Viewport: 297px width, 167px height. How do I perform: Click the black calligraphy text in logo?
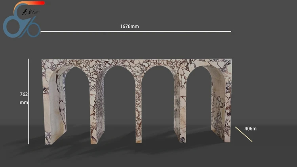[31, 13]
